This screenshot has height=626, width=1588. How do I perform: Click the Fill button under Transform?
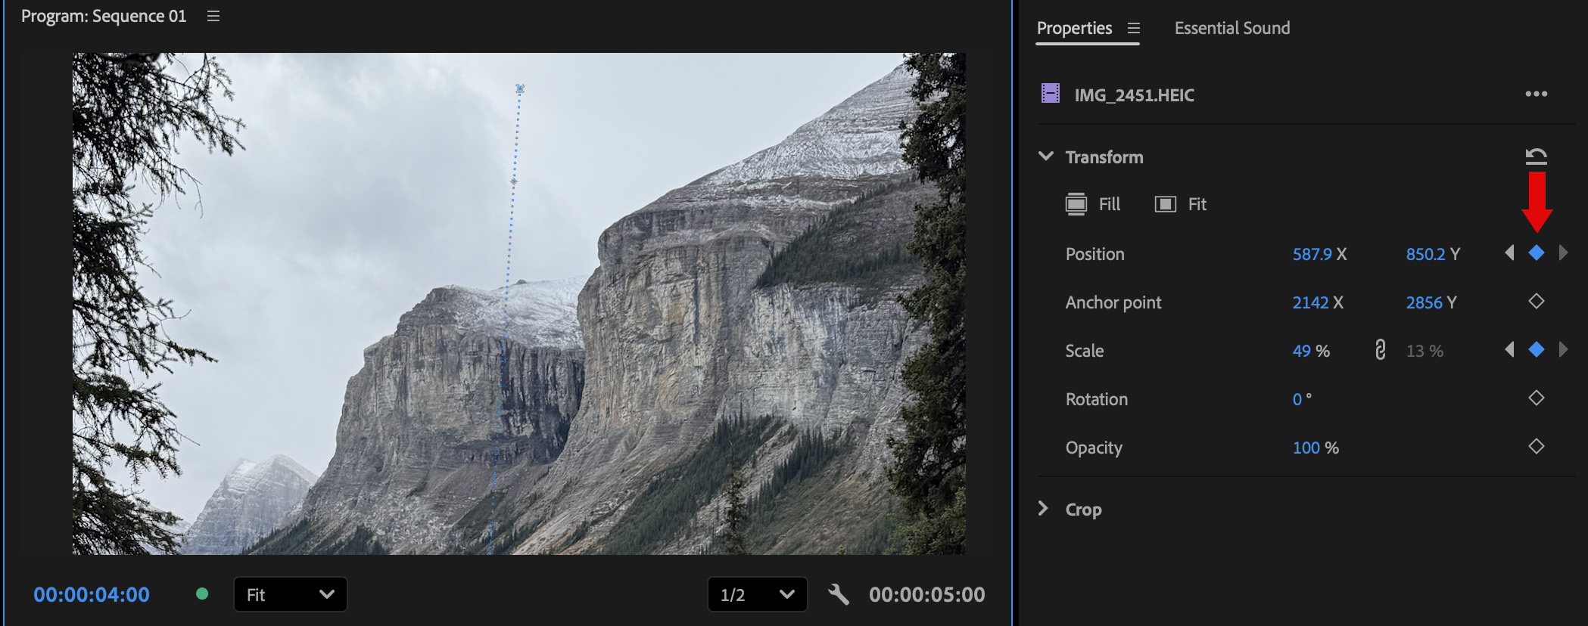pos(1093,204)
